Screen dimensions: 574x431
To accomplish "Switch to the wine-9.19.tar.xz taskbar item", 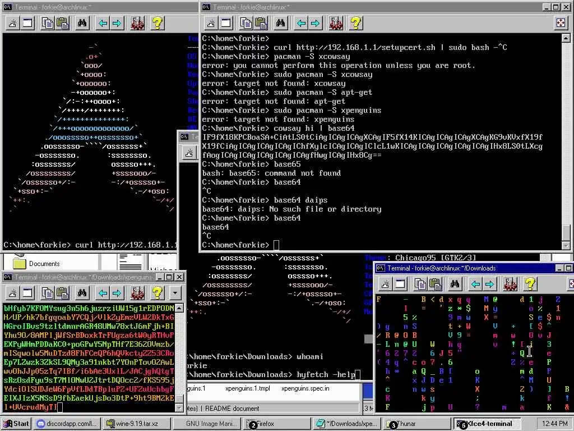I will click(x=136, y=424).
